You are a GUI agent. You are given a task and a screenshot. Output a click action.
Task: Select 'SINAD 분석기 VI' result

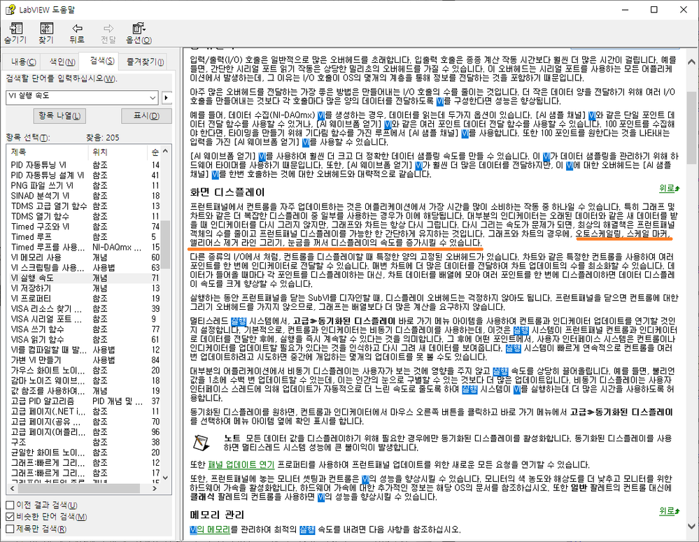tap(84, 196)
